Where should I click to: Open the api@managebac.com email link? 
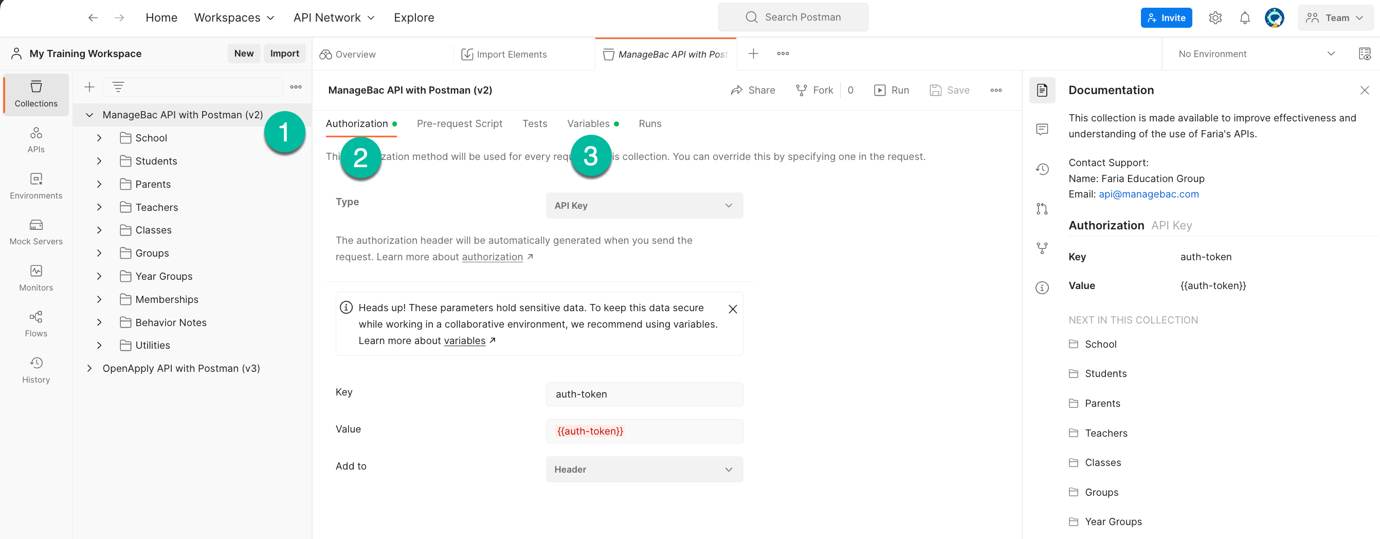coord(1148,194)
